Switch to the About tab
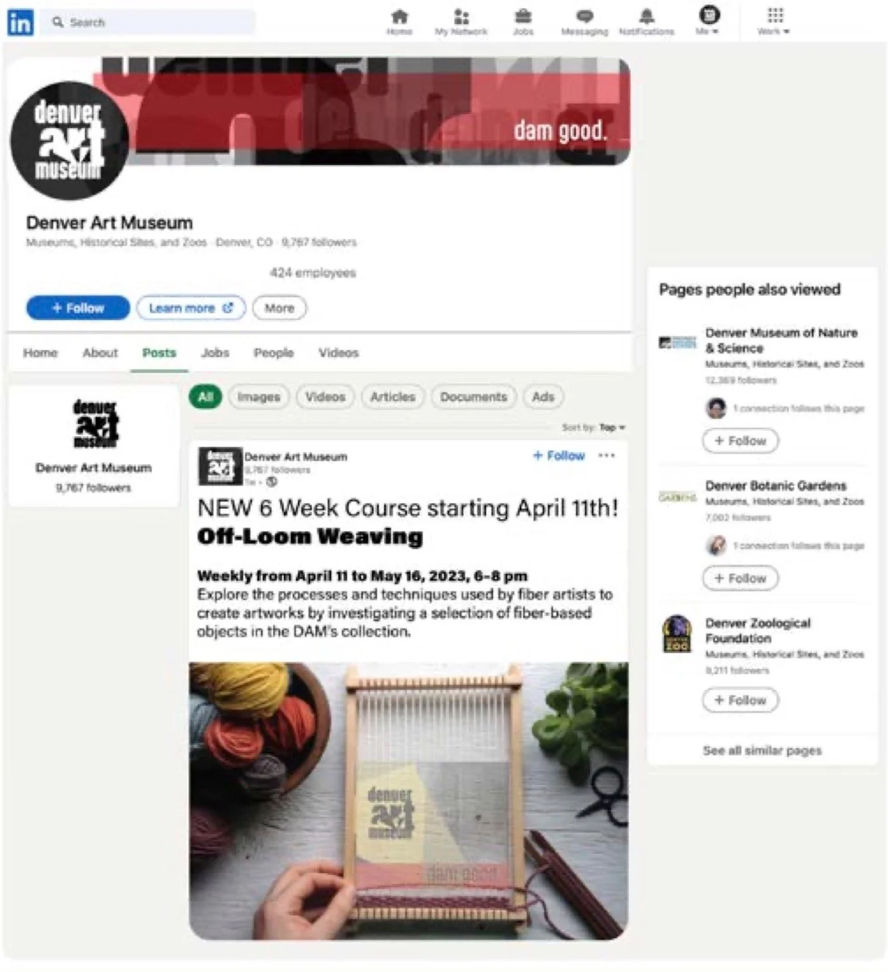This screenshot has width=888, height=972. (100, 353)
